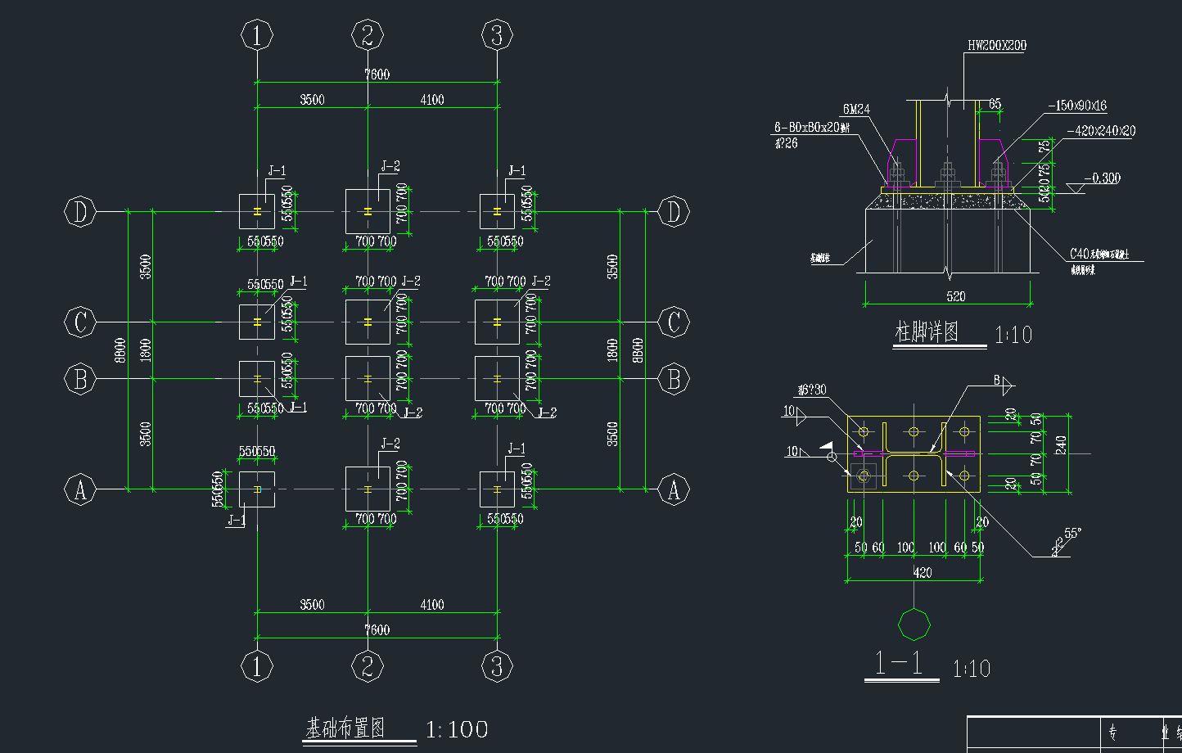1182x753 pixels.
Task: Pick the J-2 footing at grid B-2
Action: (x=368, y=379)
